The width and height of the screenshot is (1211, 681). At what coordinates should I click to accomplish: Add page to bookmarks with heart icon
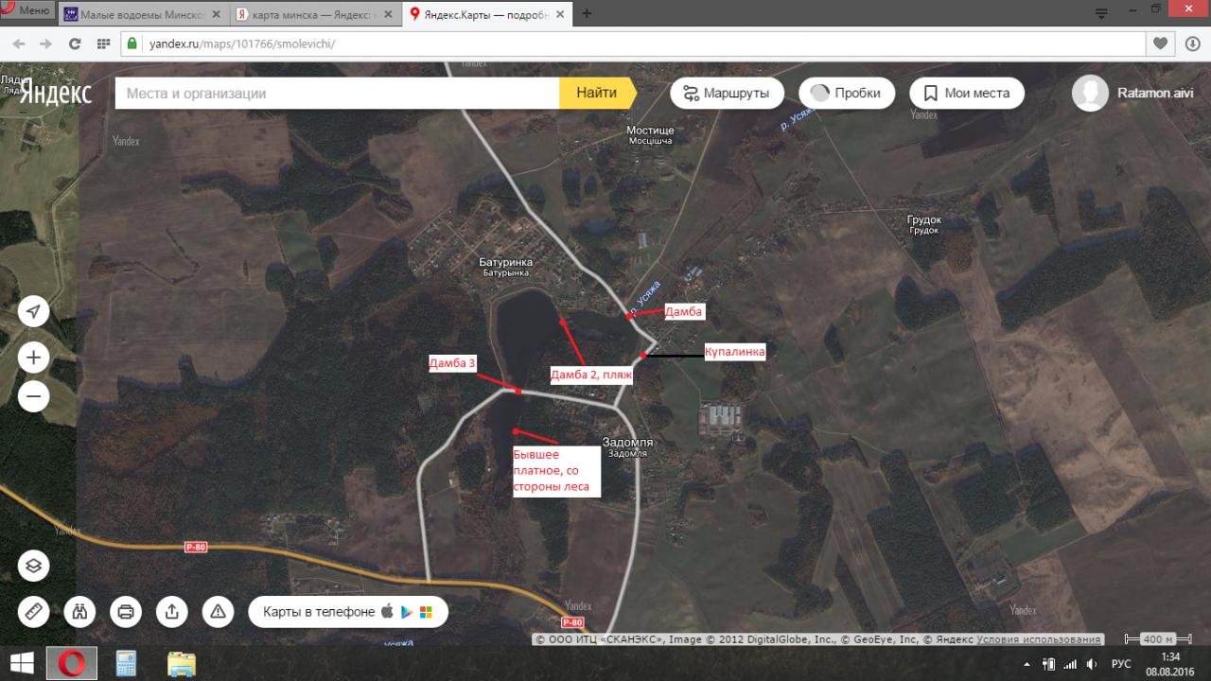coord(1161,44)
